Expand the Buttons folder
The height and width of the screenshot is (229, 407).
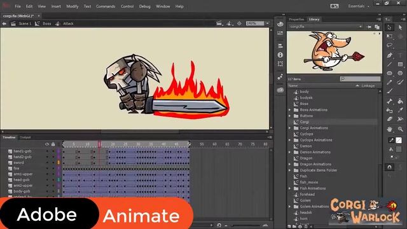click(290, 116)
